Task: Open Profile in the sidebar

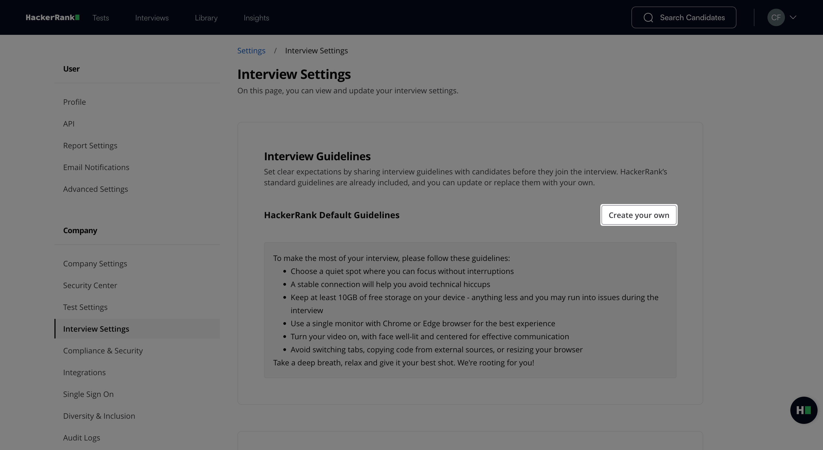Action: (75, 102)
